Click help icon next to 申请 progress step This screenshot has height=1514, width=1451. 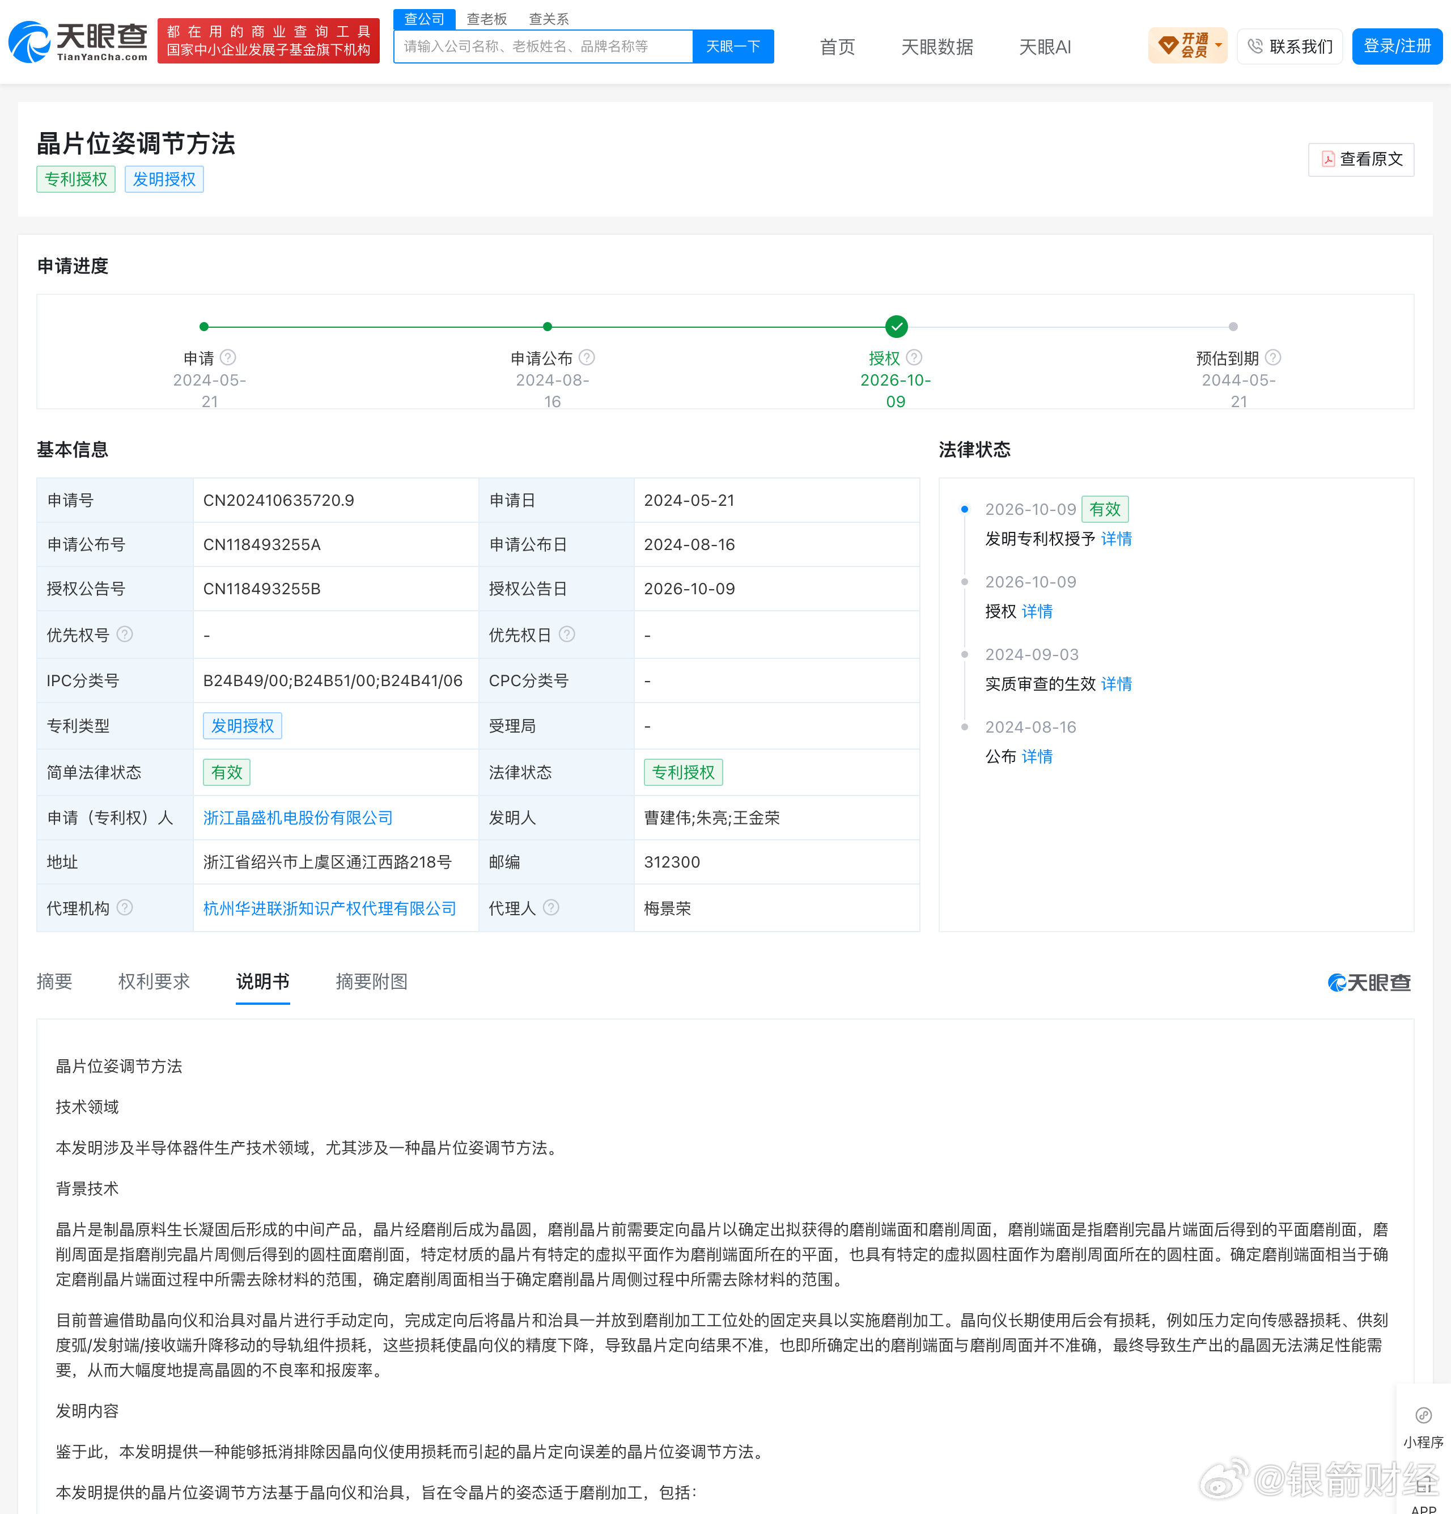tap(228, 358)
